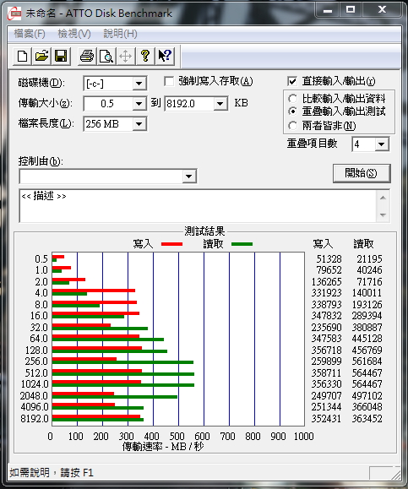Print results using the printer icon
Screen dimensions: 408x489
pyautogui.click(x=87, y=57)
